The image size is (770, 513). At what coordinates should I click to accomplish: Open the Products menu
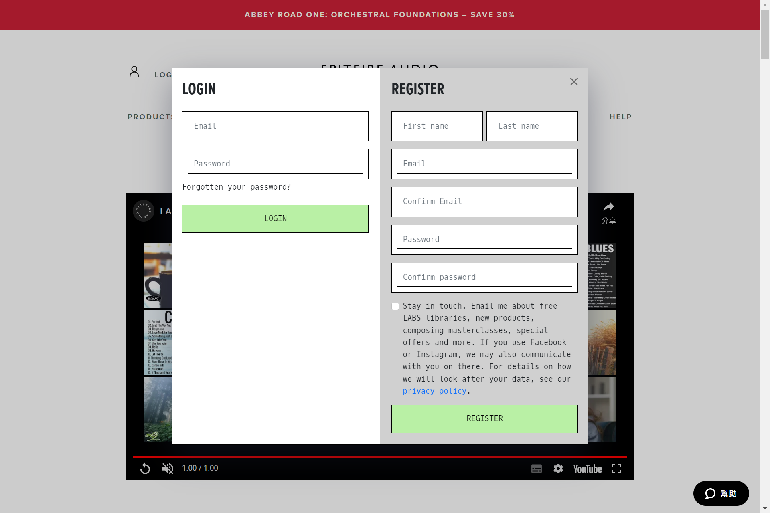pyautogui.click(x=150, y=117)
